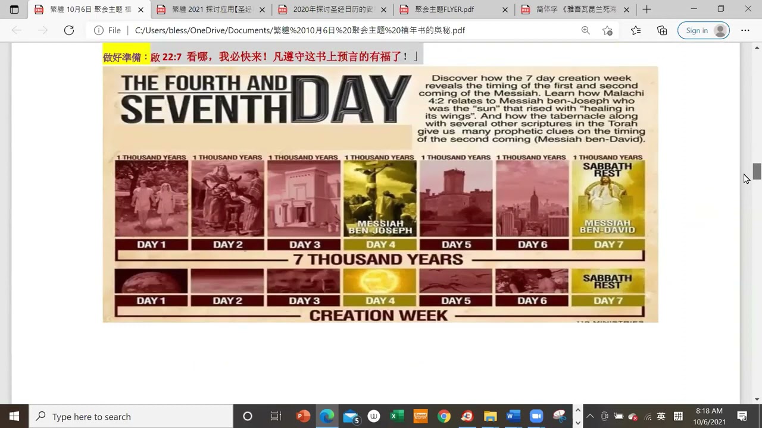Click the Edge icon on taskbar
The image size is (762, 428).
click(x=327, y=416)
